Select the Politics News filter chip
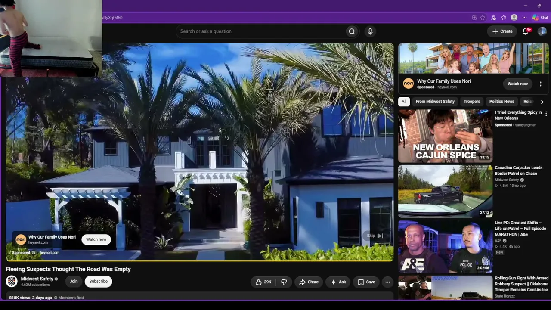Viewport: 551px width, 310px height. (501, 102)
